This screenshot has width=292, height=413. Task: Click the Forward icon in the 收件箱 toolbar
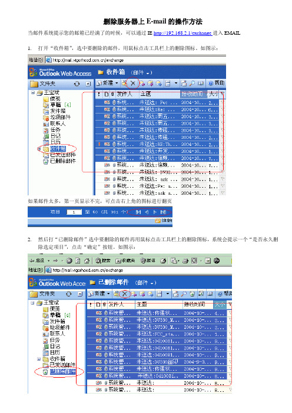pyautogui.click(x=158, y=84)
